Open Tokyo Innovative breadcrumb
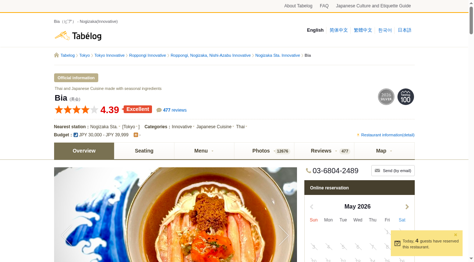474x262 pixels. (x=110, y=55)
